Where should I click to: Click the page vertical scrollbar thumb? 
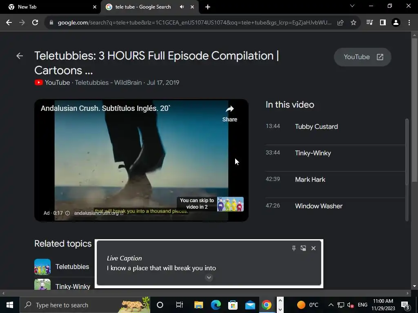(414, 110)
